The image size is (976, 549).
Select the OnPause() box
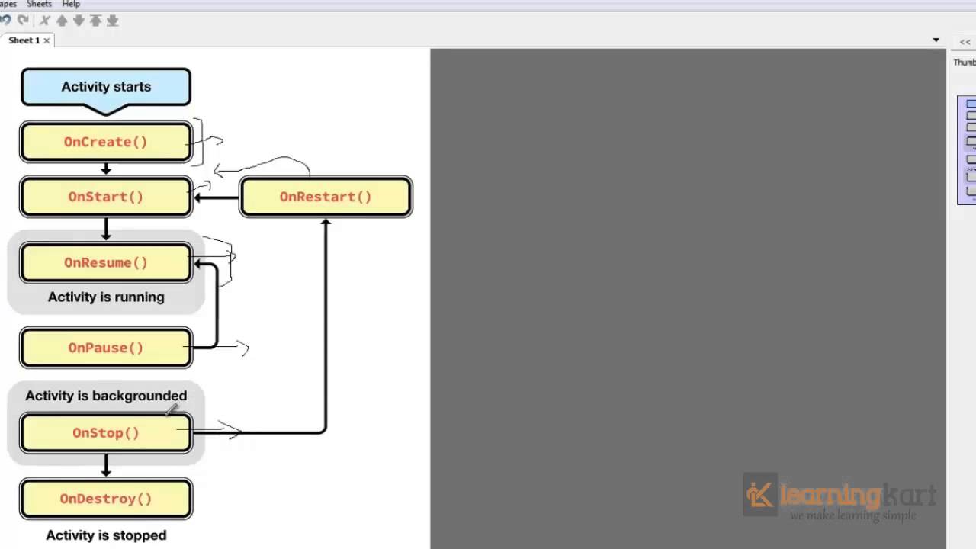coord(106,348)
